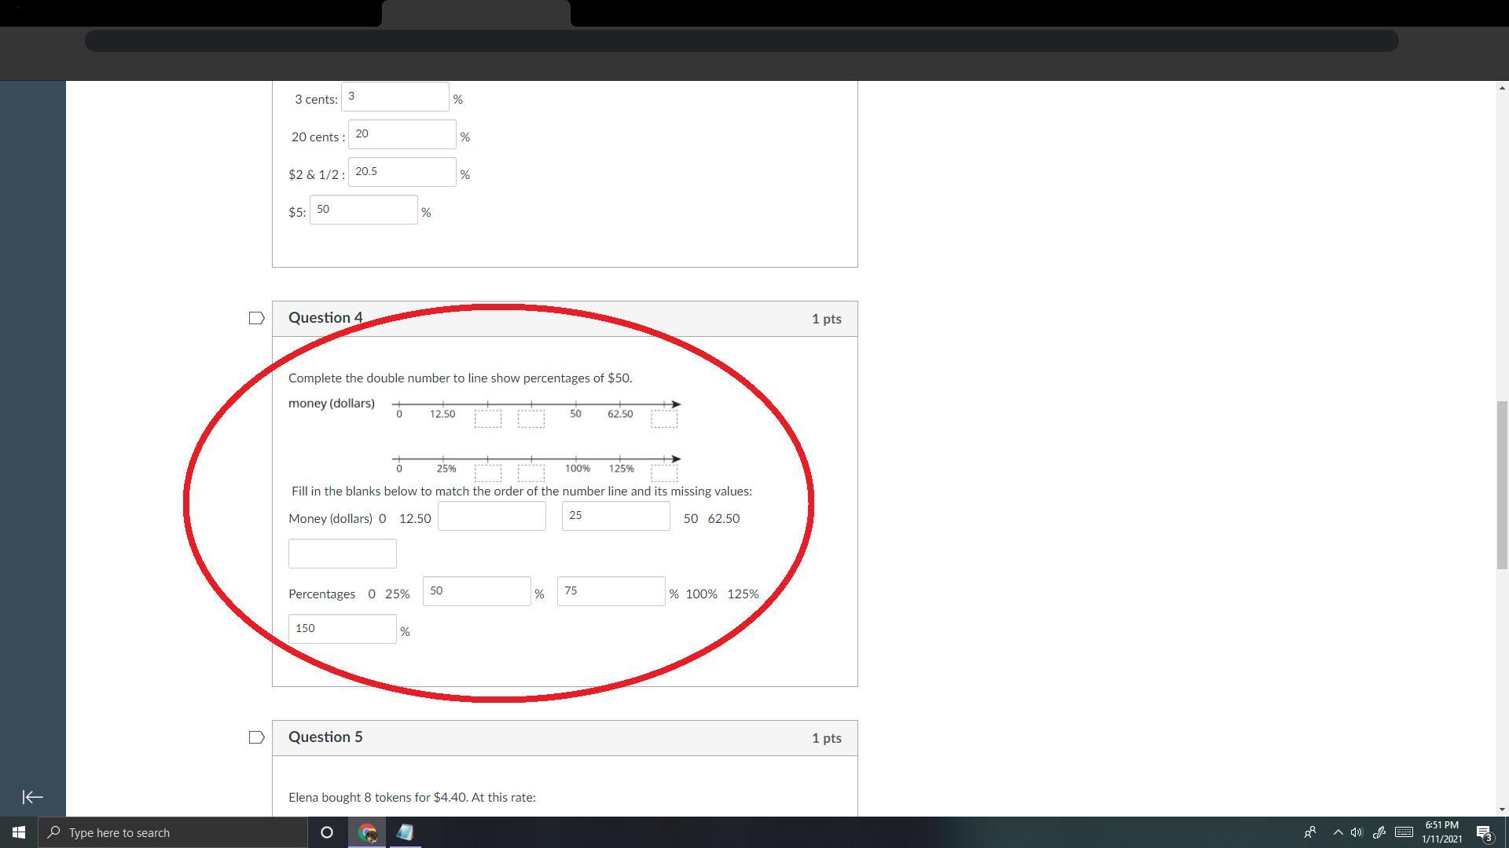Image resolution: width=1509 pixels, height=848 pixels.
Task: Open the People icon in the system tray
Action: click(x=1310, y=832)
